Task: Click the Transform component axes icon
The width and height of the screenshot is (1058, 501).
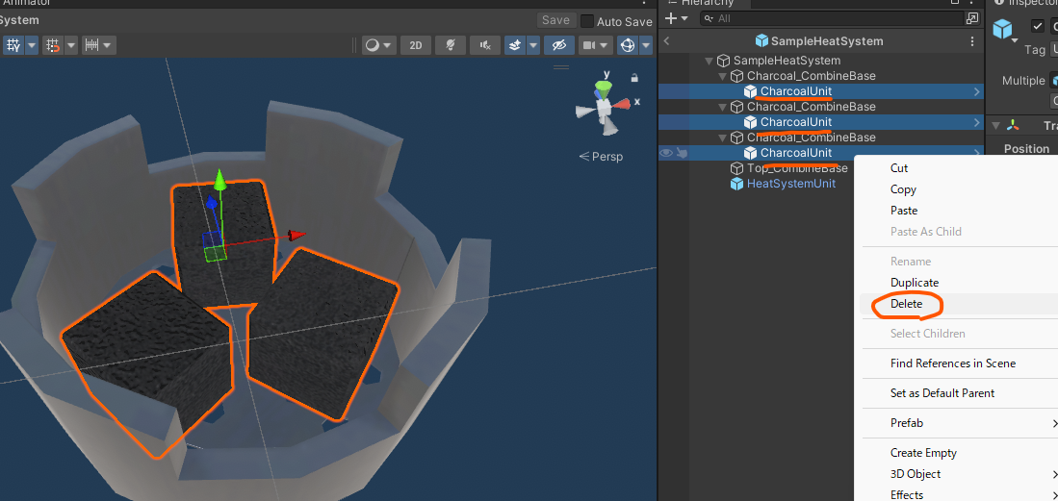Action: point(1013,125)
